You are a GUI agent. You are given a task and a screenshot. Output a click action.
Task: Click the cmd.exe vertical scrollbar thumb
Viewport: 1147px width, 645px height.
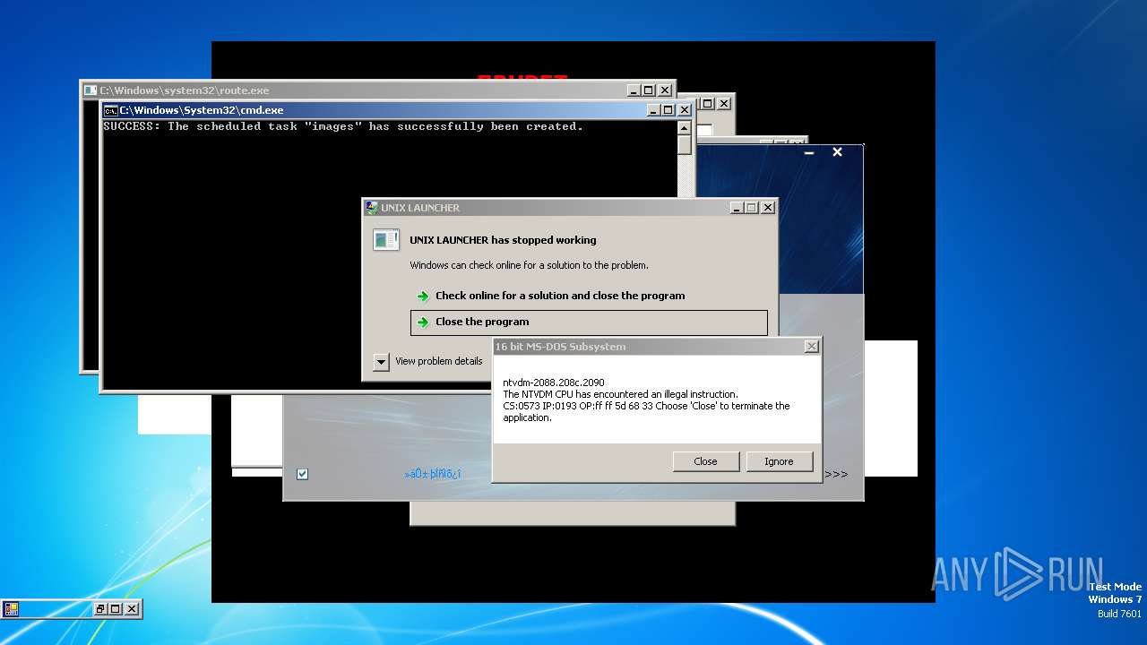click(x=685, y=145)
